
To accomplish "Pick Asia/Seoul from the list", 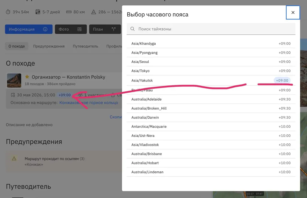I will pos(211,62).
